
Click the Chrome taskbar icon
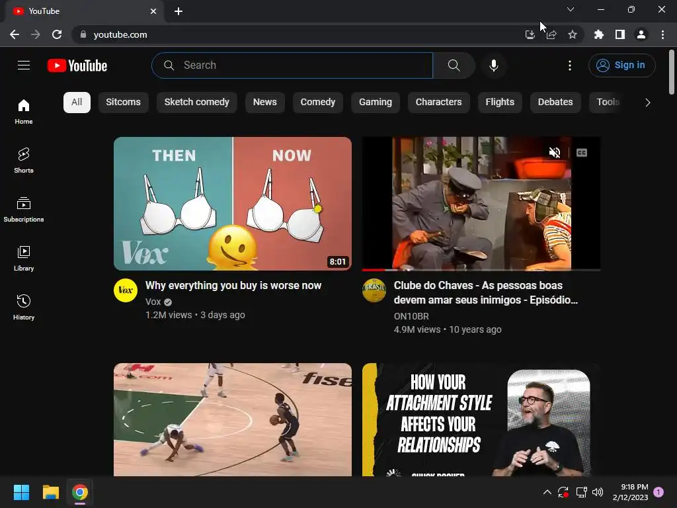80,492
